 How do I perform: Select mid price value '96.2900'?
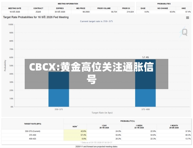[x=86, y=12]
